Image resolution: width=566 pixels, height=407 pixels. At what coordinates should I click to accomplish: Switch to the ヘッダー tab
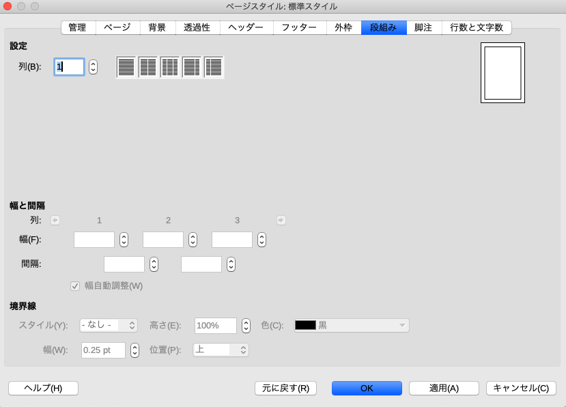(x=246, y=27)
